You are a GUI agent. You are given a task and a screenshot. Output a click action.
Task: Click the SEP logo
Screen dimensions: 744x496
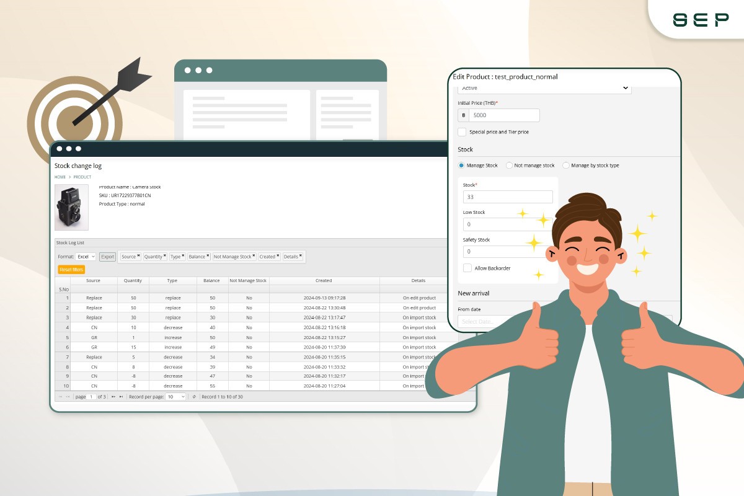[x=701, y=19]
